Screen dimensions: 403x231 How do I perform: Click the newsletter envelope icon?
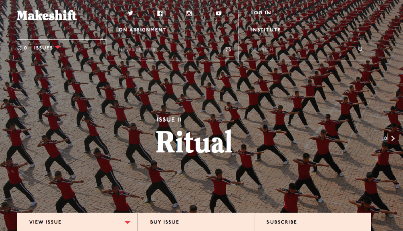tap(228, 49)
